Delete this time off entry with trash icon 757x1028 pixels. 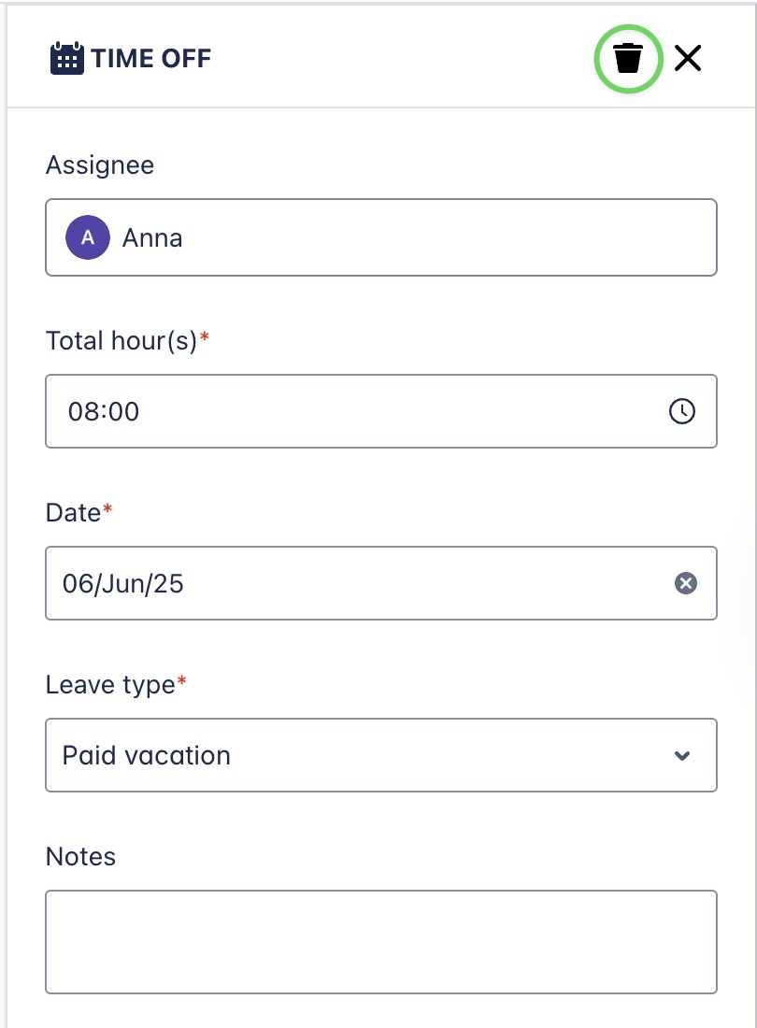(628, 59)
